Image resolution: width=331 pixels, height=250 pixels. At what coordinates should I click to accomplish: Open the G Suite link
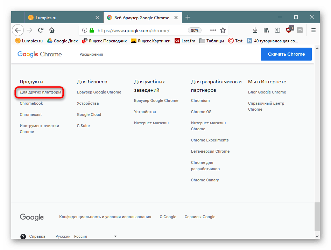coord(83,126)
